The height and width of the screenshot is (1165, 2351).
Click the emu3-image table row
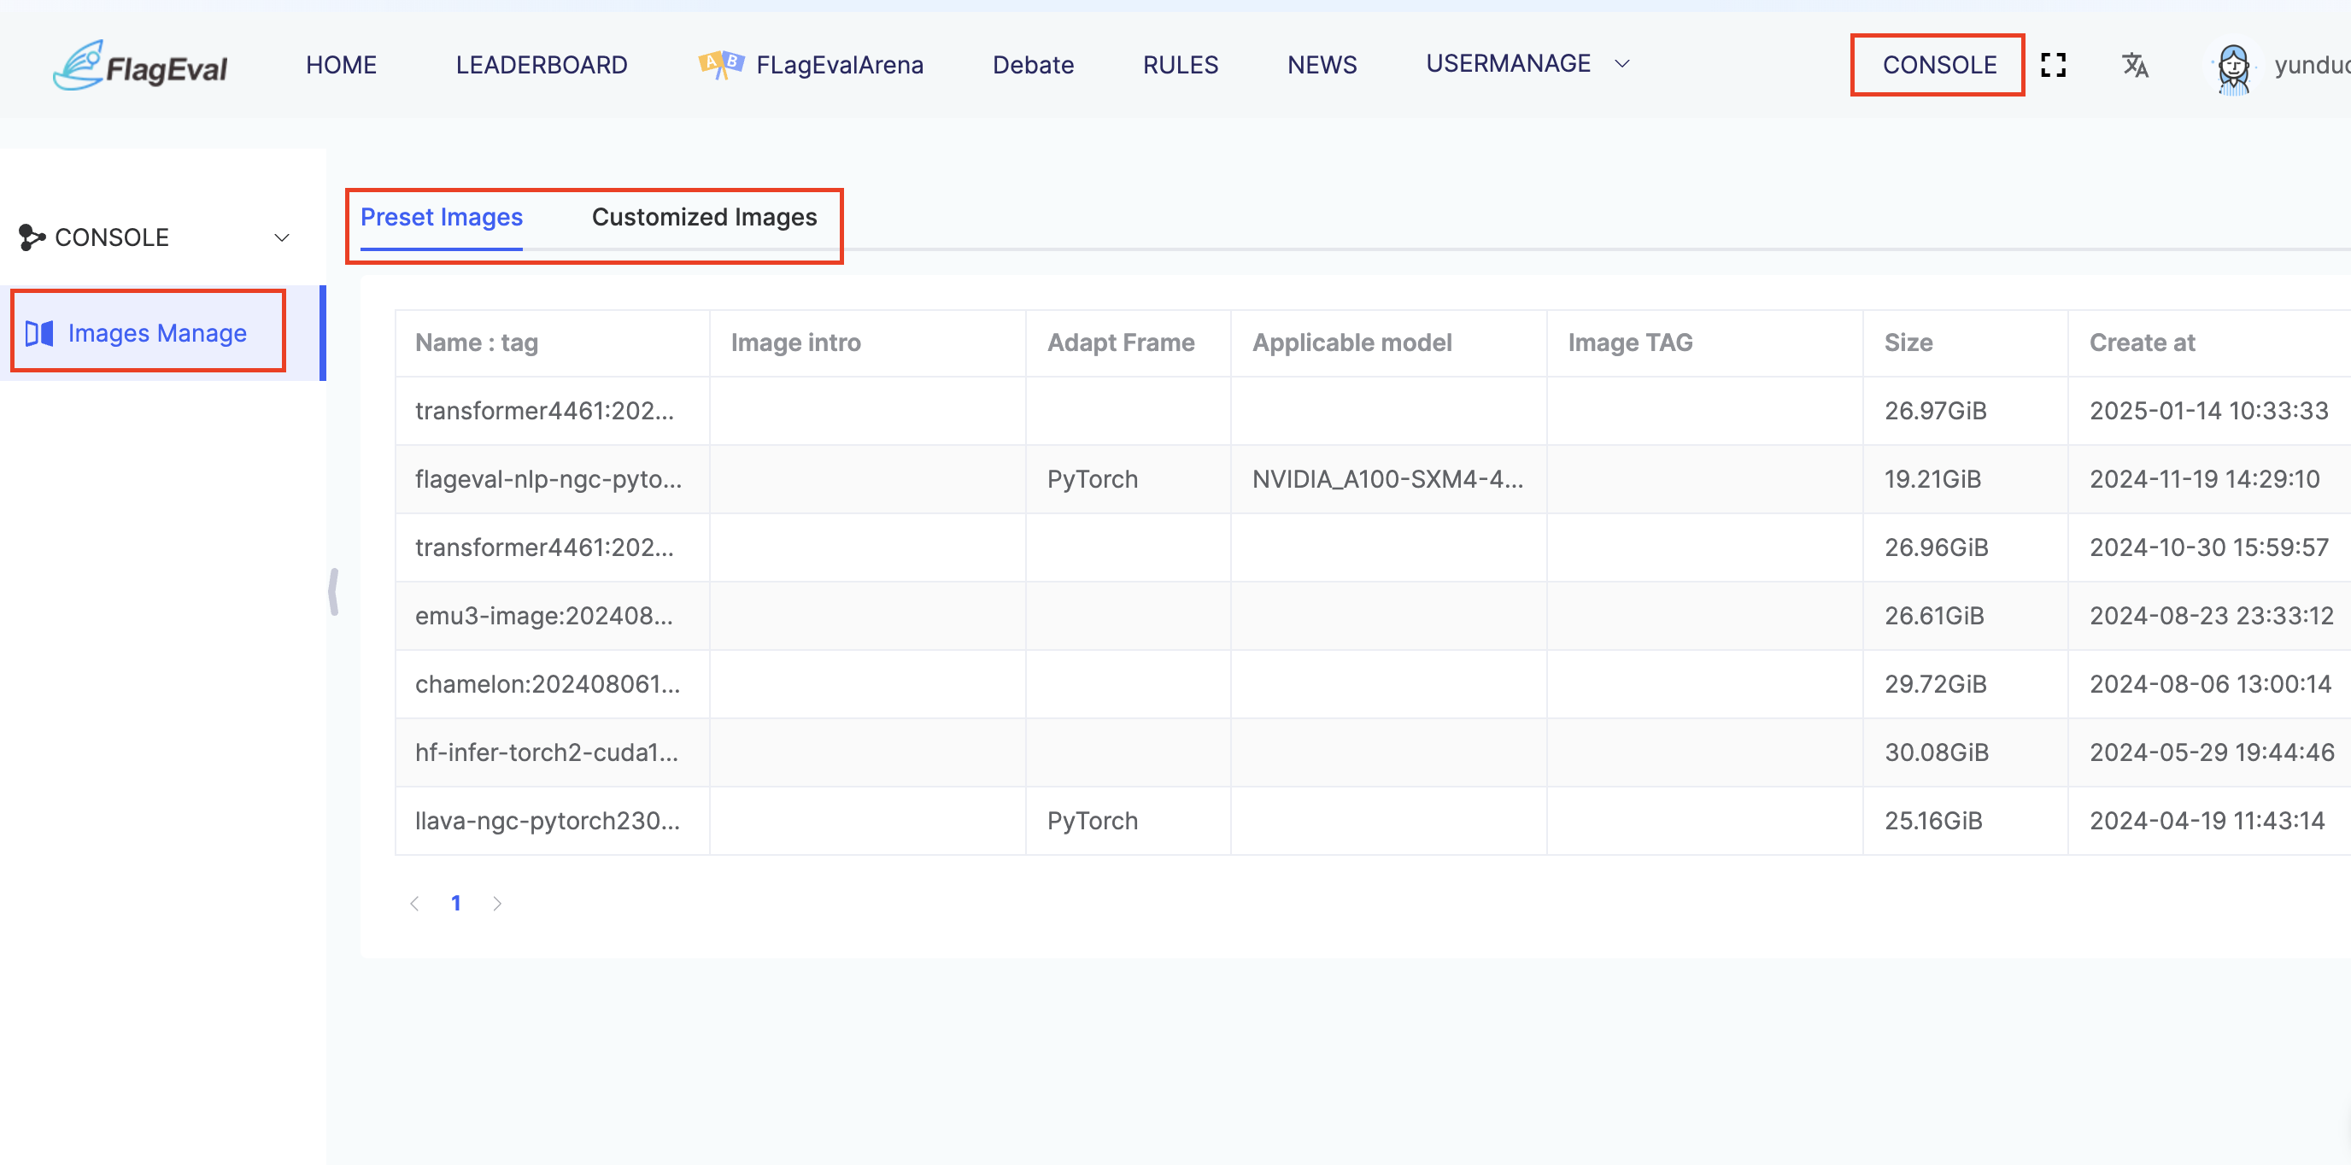(x=544, y=616)
